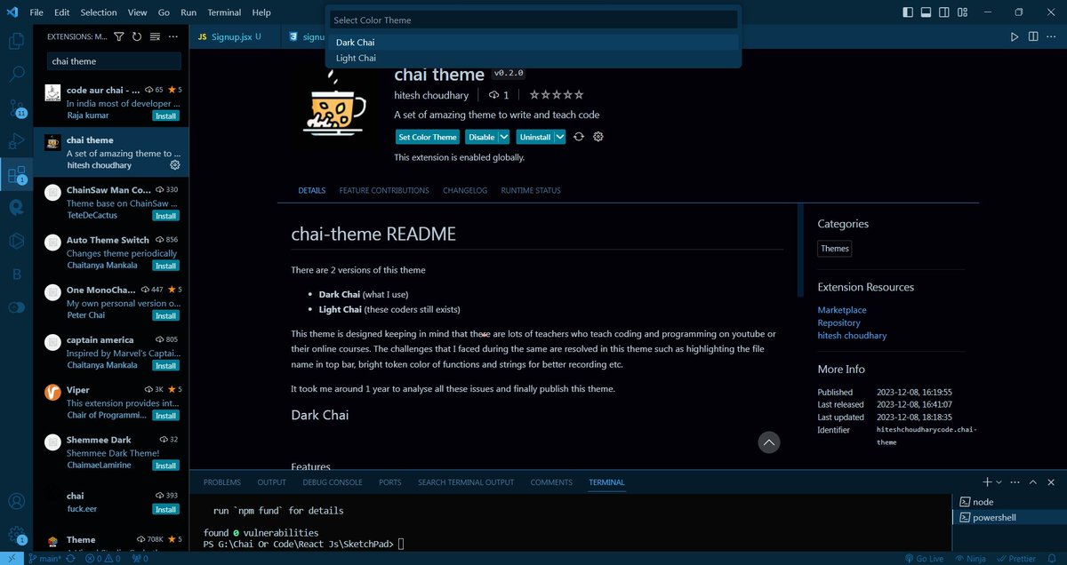Open the Terminal menu
1067x565 pixels.
224,12
